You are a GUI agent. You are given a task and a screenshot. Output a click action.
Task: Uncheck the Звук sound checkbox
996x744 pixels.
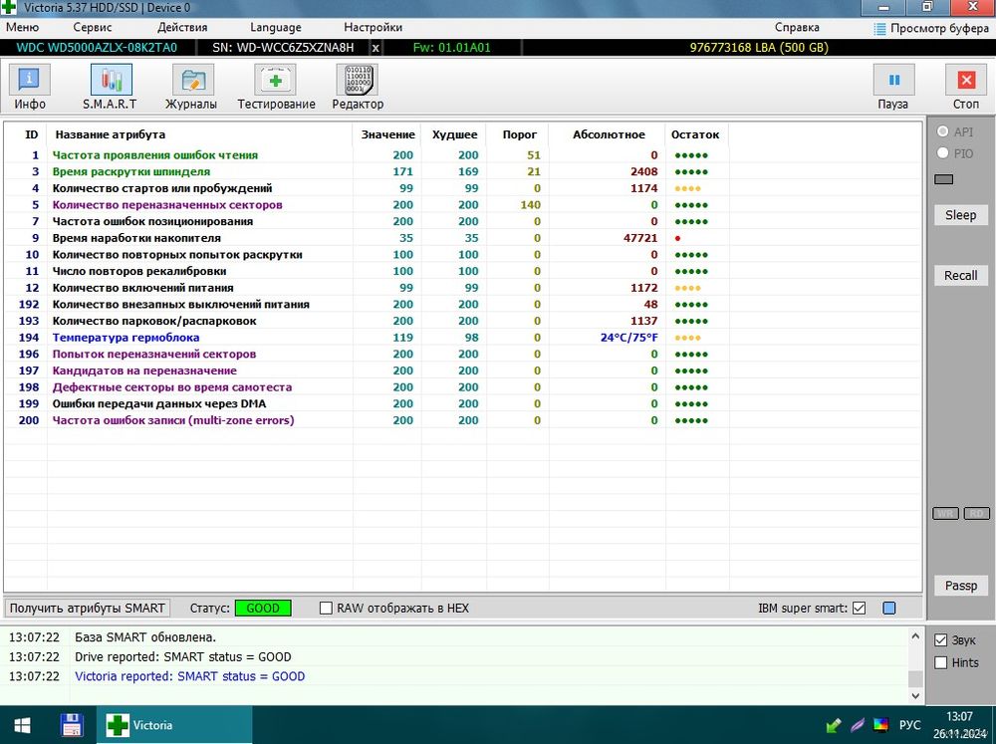coord(941,640)
